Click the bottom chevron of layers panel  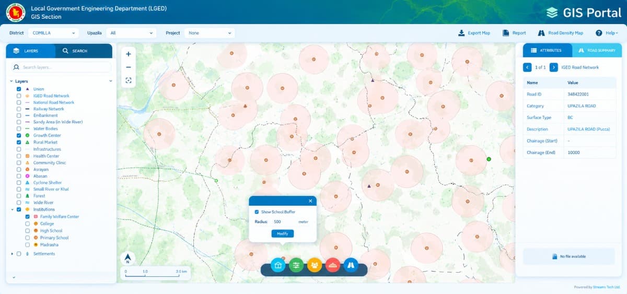(14, 277)
